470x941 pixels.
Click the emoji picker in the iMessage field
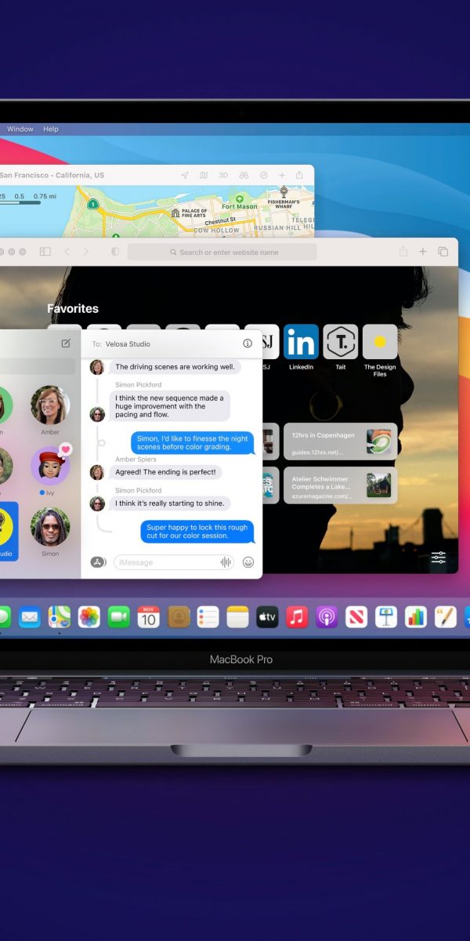pyautogui.click(x=248, y=561)
